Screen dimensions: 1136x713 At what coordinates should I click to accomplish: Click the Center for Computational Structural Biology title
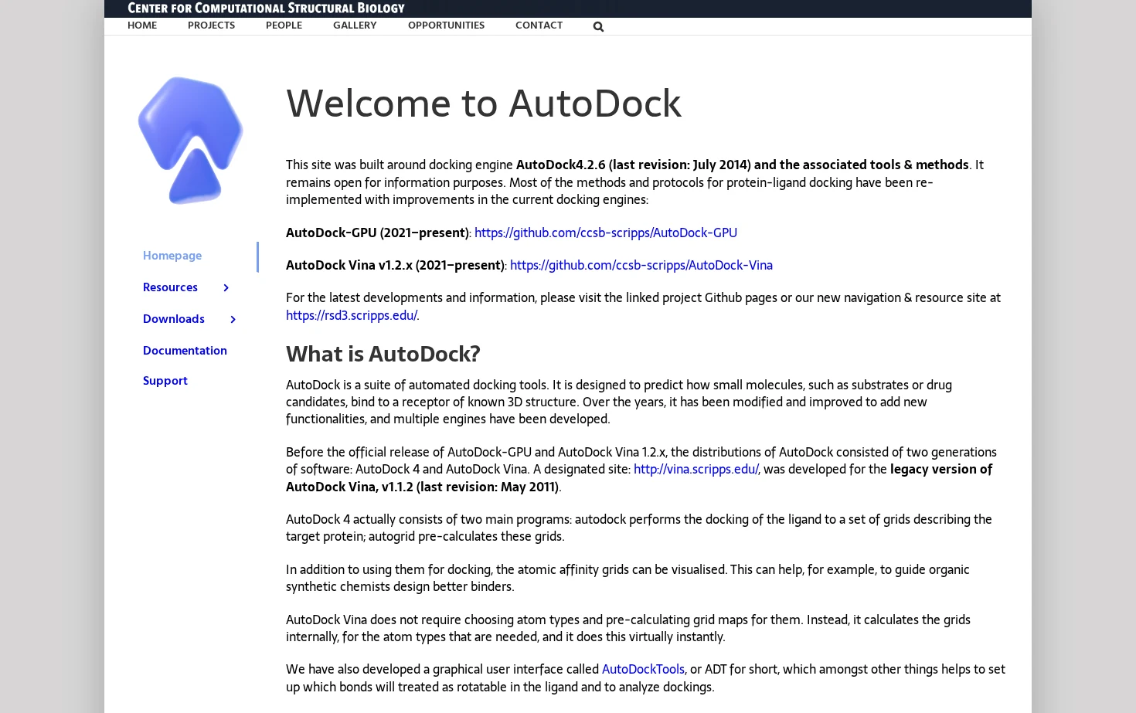[x=266, y=8]
